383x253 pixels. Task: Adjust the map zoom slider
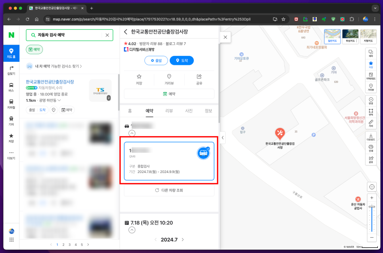pos(372,207)
